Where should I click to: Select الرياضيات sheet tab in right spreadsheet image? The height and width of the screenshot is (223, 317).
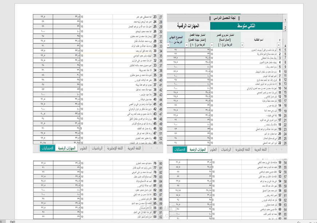pos(226,150)
